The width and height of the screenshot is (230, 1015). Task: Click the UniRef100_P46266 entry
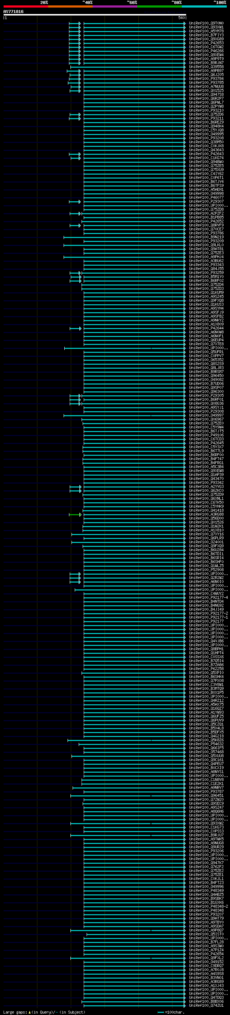206,51
